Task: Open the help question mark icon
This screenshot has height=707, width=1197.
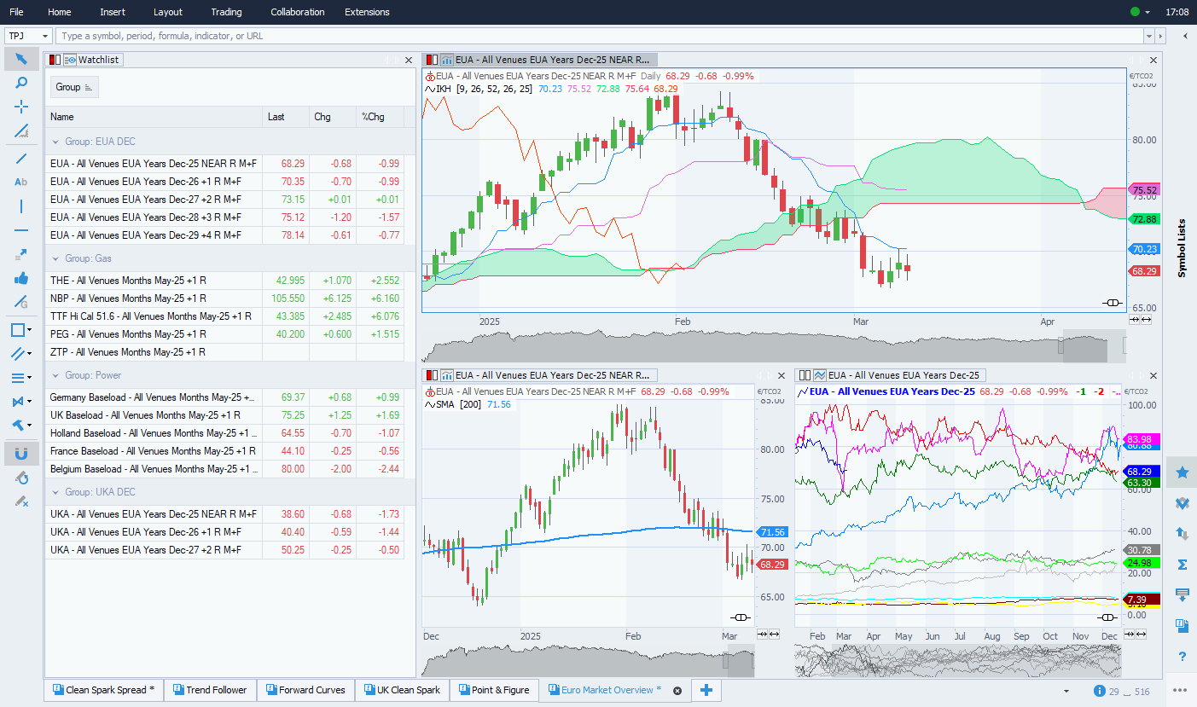Action: [x=1182, y=656]
